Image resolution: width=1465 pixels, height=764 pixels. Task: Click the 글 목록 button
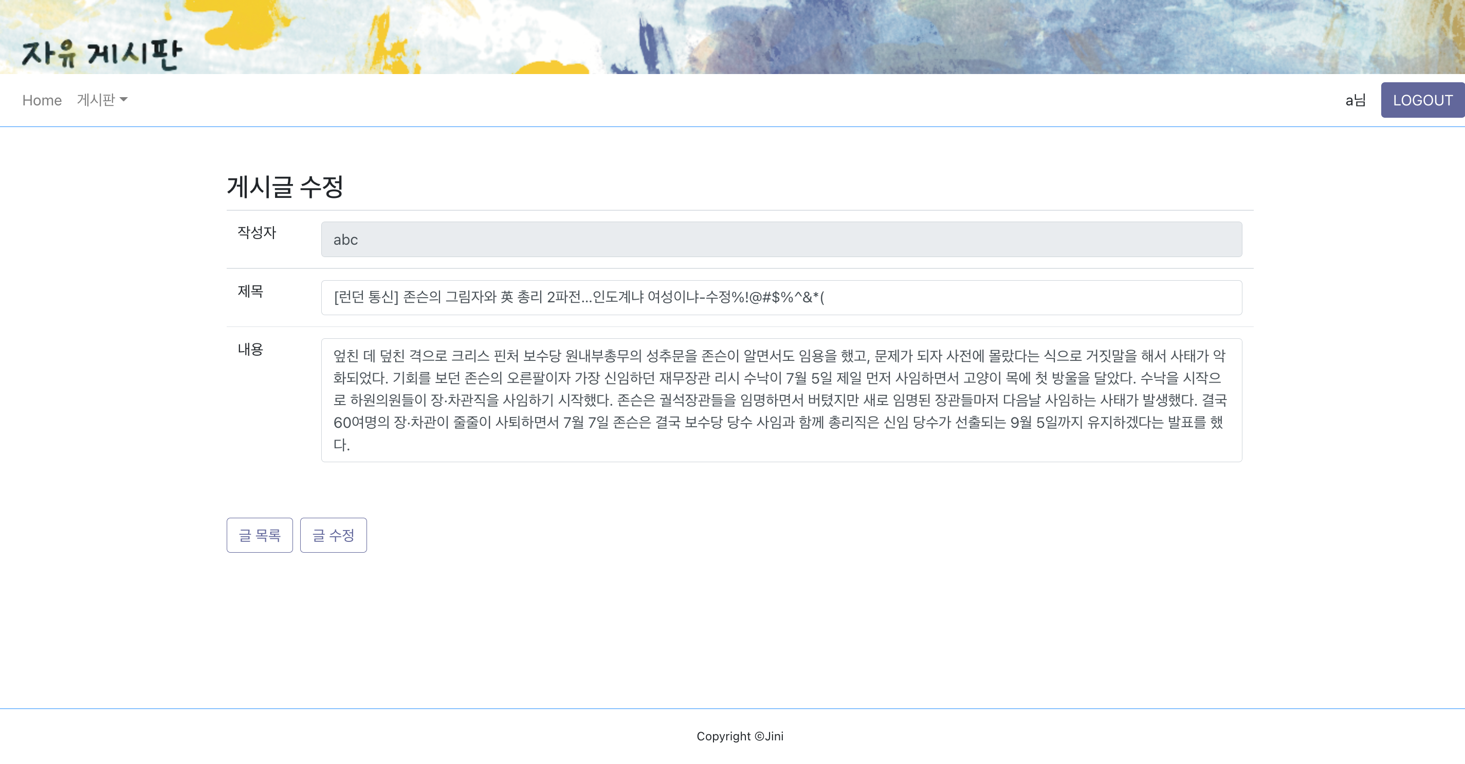(259, 535)
